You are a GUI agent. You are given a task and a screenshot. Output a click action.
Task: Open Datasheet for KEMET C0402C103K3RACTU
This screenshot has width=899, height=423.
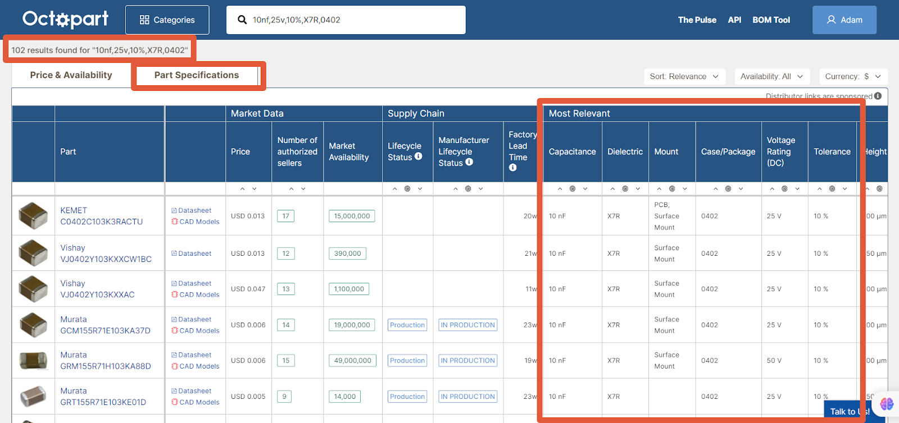pos(192,210)
